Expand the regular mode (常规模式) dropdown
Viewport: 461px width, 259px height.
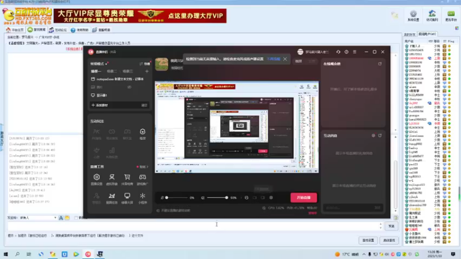coord(99,64)
